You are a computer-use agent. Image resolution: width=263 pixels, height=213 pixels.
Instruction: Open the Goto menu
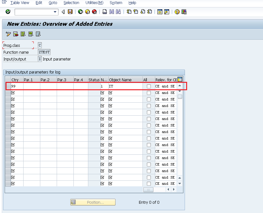coord(53,3)
